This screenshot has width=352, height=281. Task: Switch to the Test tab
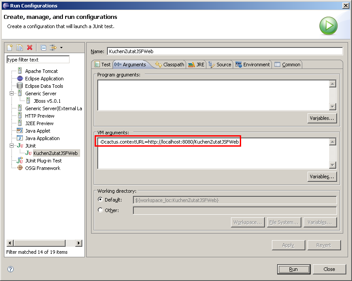[103, 65]
